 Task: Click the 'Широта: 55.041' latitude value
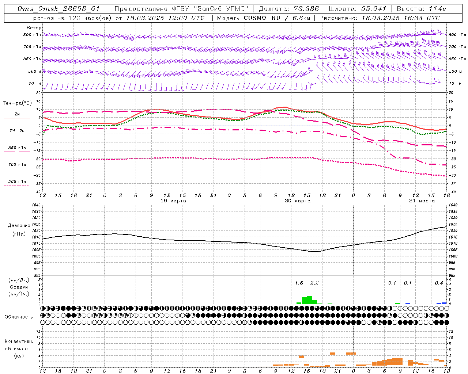pyautogui.click(x=358, y=9)
